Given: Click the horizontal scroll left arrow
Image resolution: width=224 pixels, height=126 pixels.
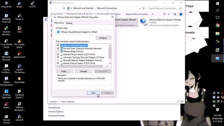Looking at the screenshot, I should (x=57, y=66).
